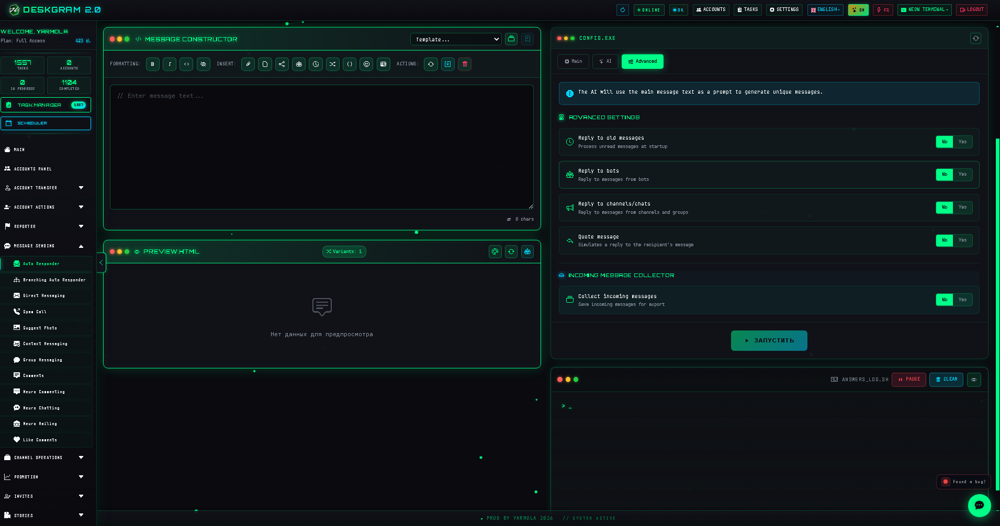Apply bold formatting in message constructor
This screenshot has width=1000, height=526.
(x=152, y=64)
